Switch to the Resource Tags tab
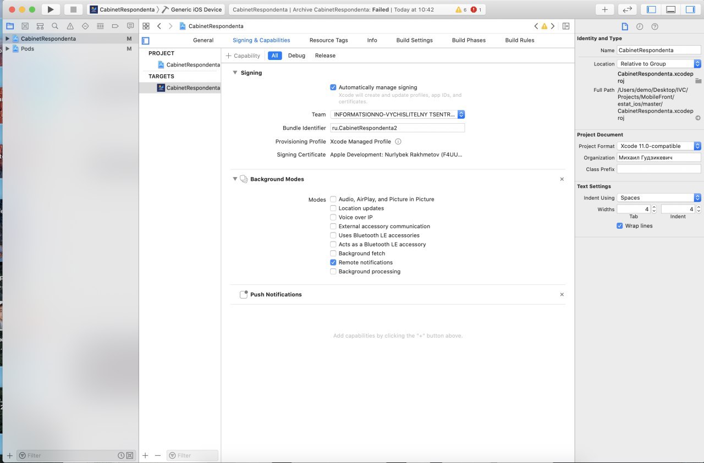The image size is (704, 463). click(x=328, y=40)
